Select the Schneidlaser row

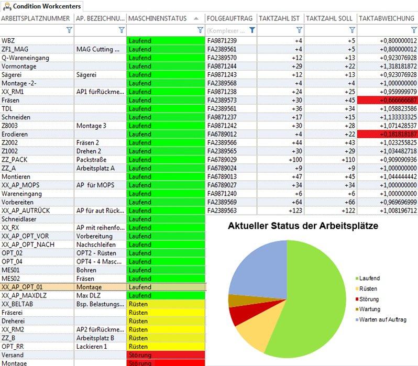(103, 219)
